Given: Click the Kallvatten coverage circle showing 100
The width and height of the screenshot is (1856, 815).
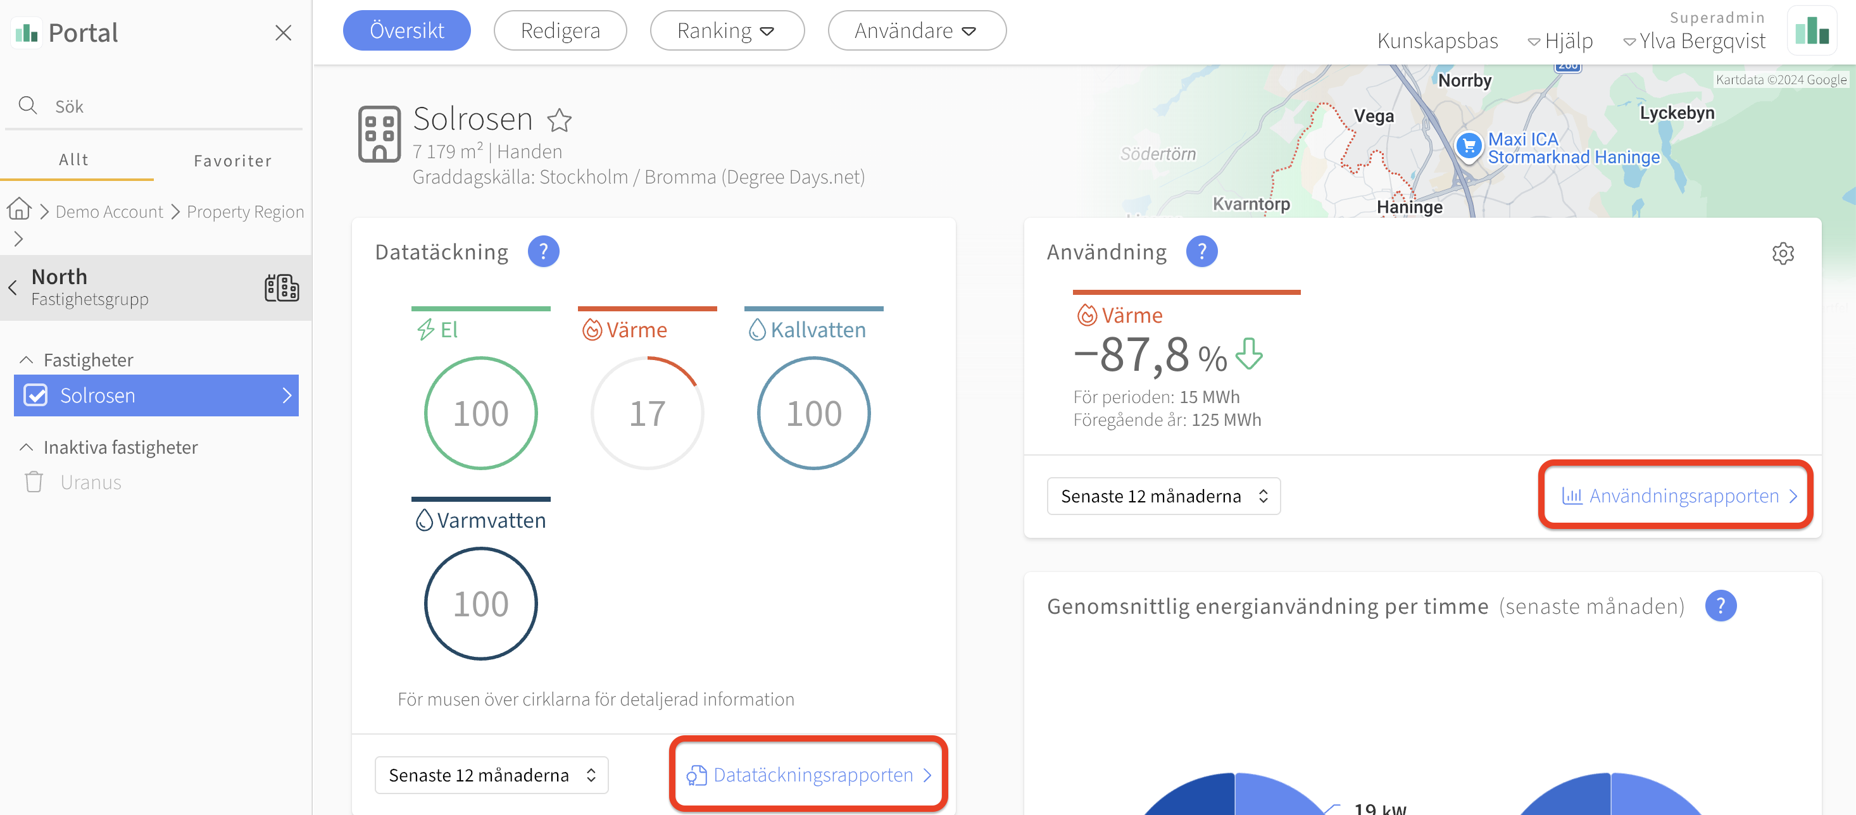Looking at the screenshot, I should point(813,413).
